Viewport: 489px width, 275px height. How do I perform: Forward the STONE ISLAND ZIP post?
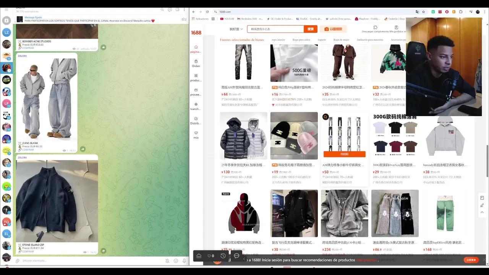pos(103,251)
